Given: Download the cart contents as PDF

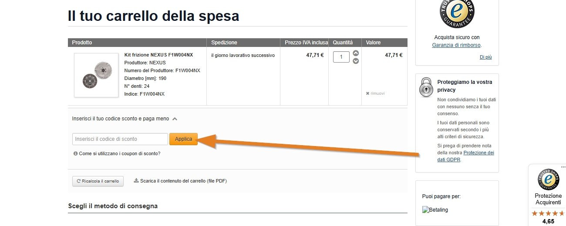Looking at the screenshot, I should [x=180, y=181].
